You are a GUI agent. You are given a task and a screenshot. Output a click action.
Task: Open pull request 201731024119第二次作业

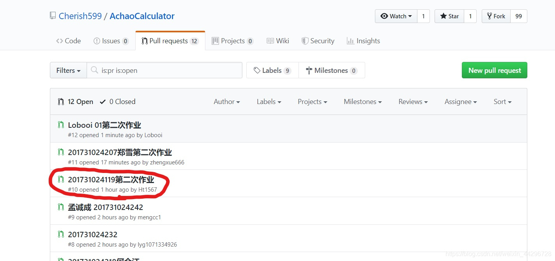[111, 180]
